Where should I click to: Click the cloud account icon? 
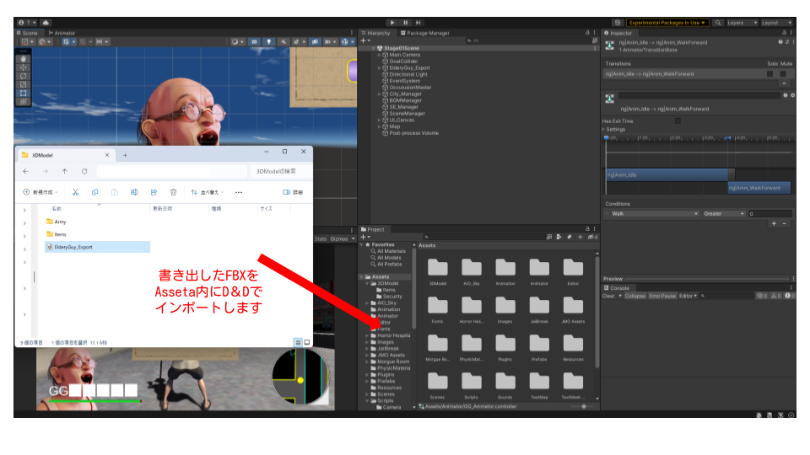coord(45,23)
